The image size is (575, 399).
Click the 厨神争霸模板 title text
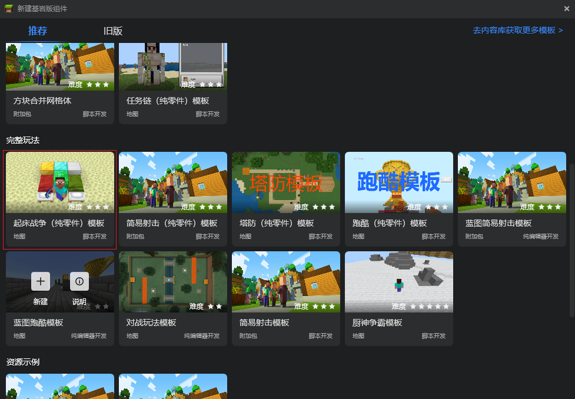click(x=377, y=322)
